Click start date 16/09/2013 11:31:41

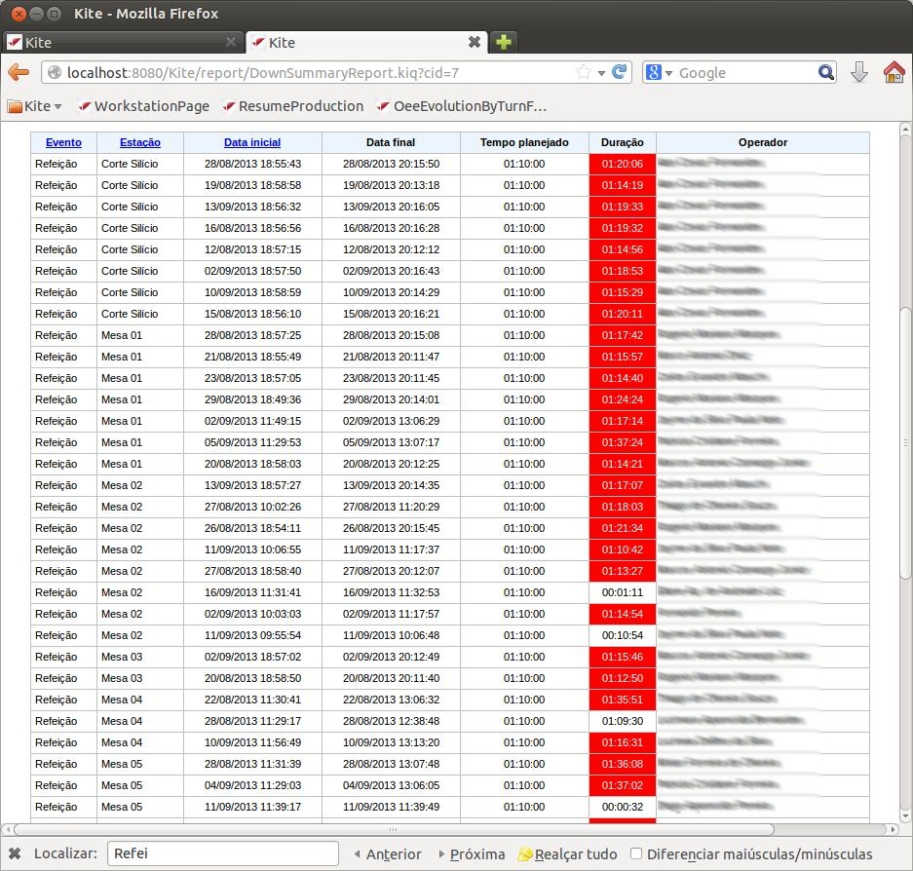point(252,592)
